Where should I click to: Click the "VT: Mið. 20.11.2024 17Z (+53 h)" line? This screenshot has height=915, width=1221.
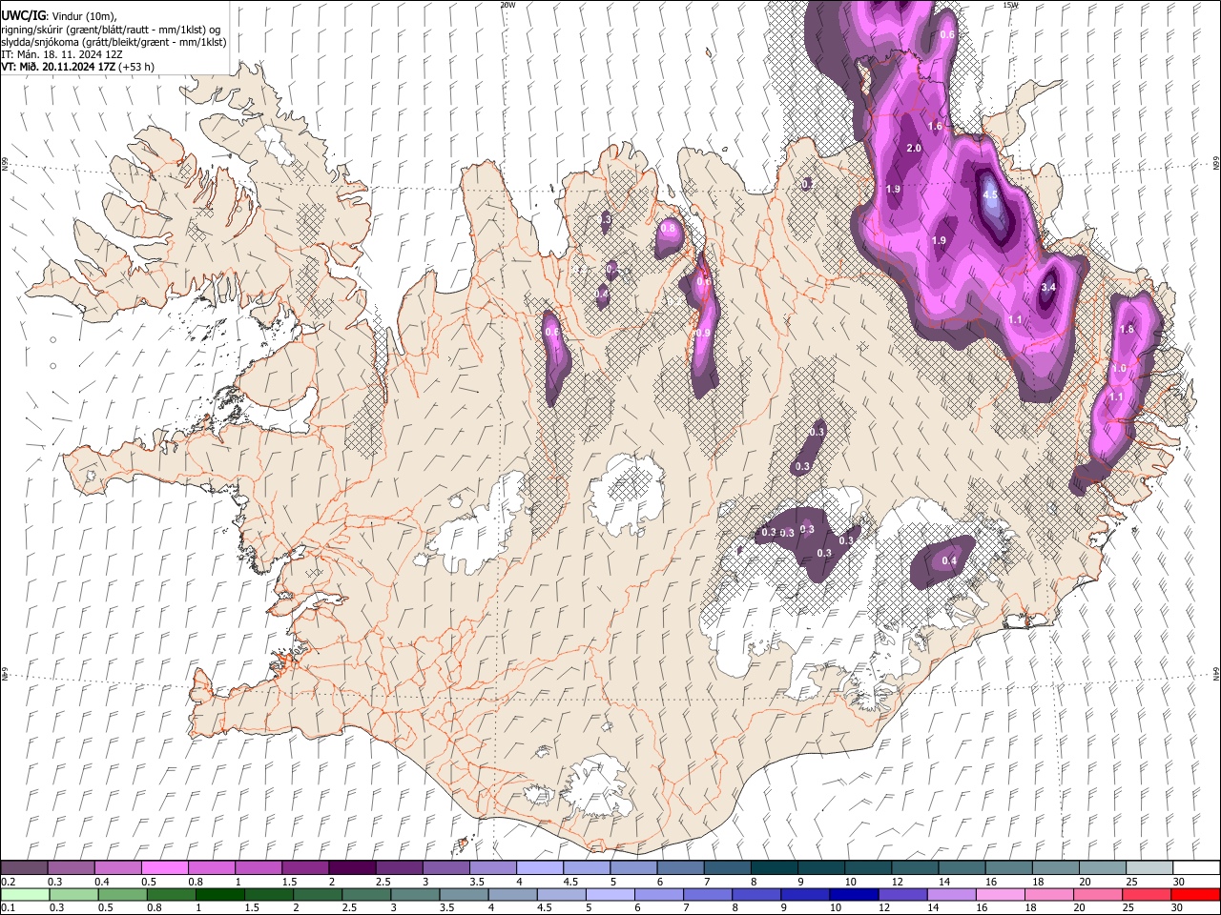[x=77, y=67]
